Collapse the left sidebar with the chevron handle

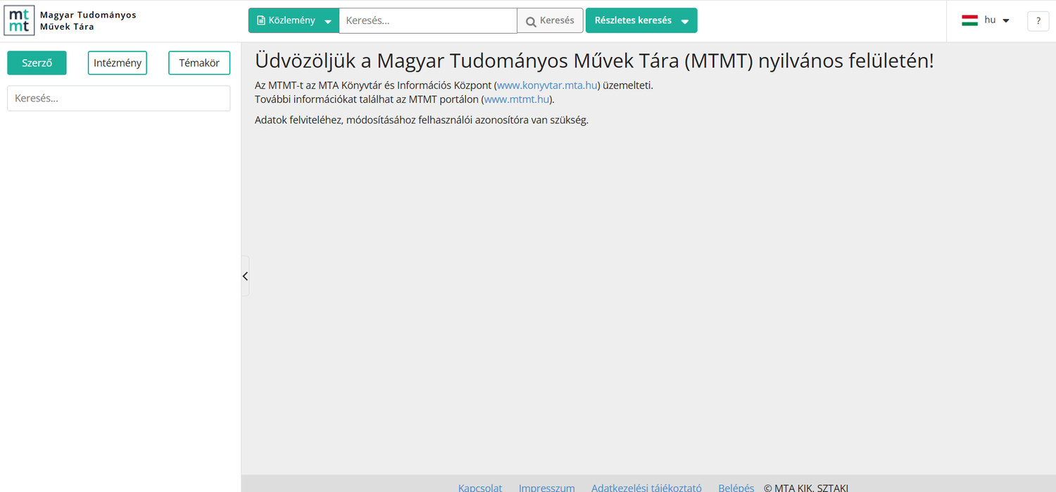pos(245,276)
